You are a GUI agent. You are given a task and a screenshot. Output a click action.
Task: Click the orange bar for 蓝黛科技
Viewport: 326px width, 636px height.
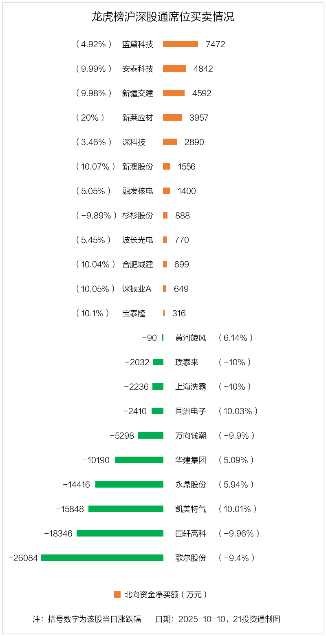[x=181, y=44]
